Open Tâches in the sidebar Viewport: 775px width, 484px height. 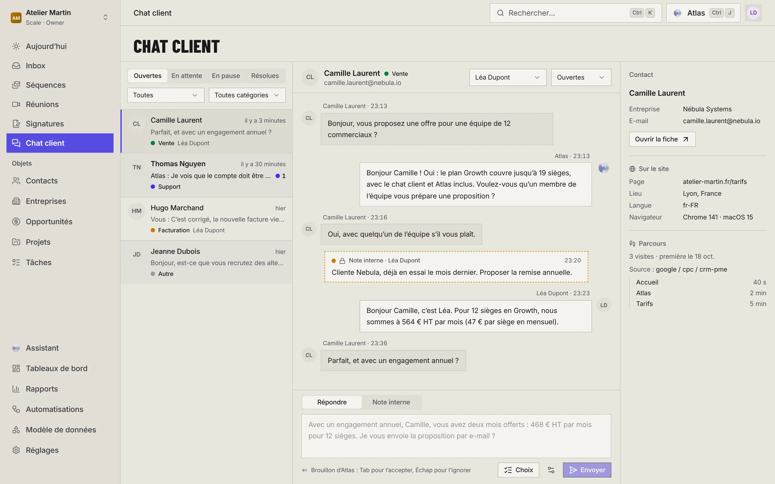coord(60,262)
